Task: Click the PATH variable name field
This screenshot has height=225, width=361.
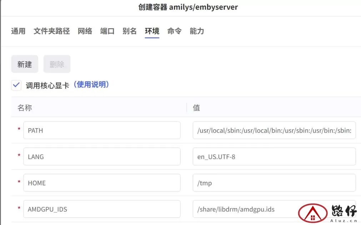Action: (102, 130)
